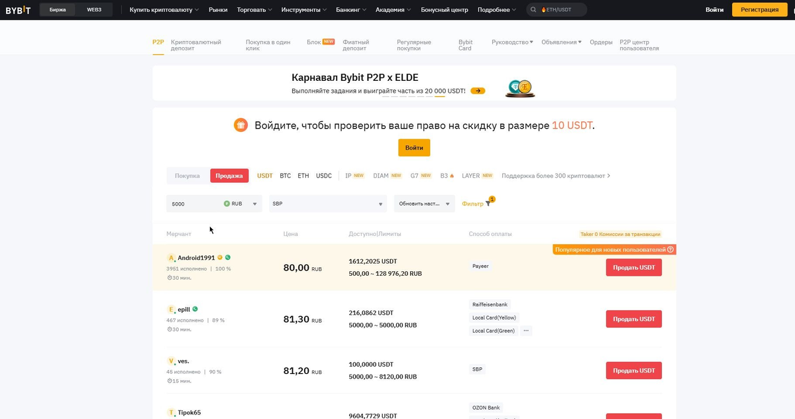The width and height of the screenshot is (795, 419).
Task: Sell USDT to epill
Action: click(633, 319)
